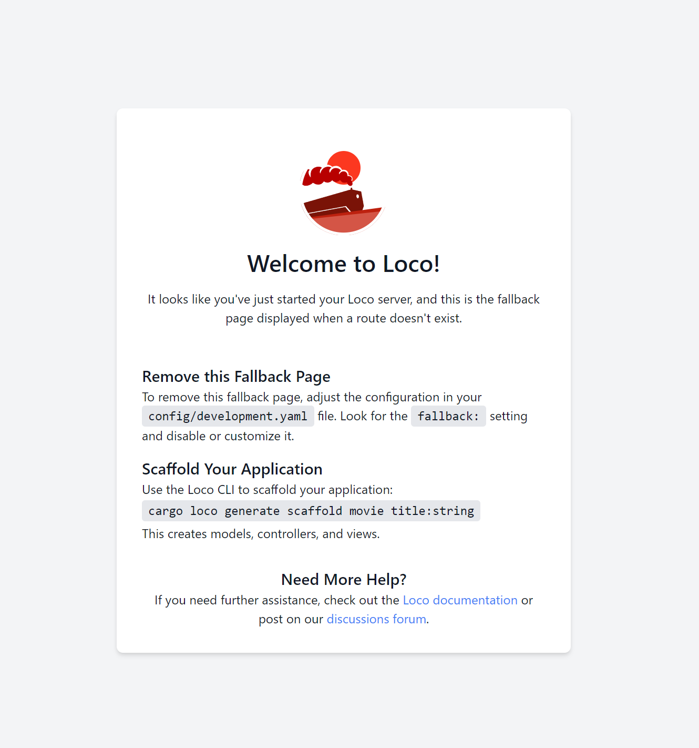699x748 pixels.
Task: Open the discussions forum link
Action: click(376, 619)
